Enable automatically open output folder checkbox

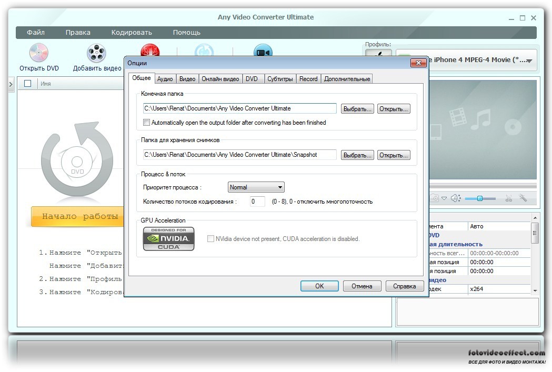pos(146,123)
